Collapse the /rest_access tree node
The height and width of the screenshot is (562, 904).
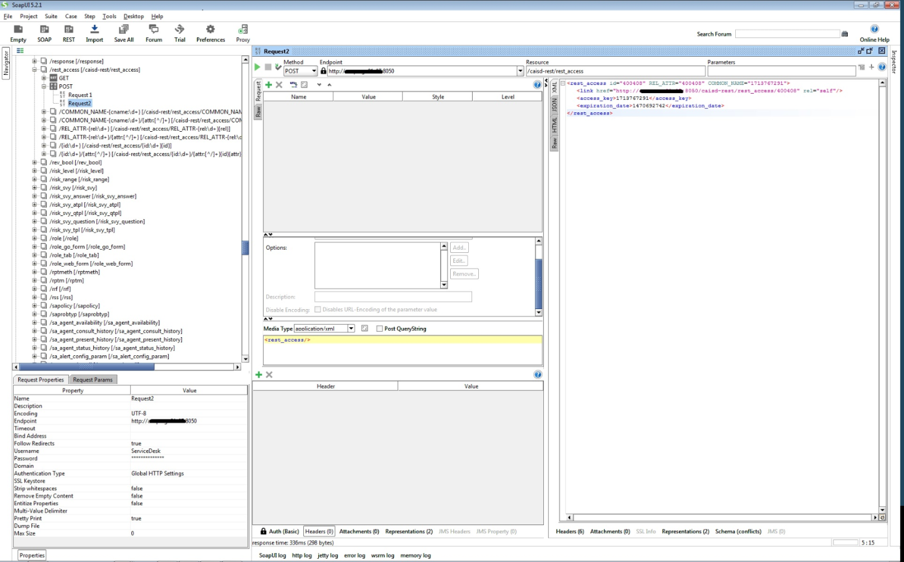point(35,70)
